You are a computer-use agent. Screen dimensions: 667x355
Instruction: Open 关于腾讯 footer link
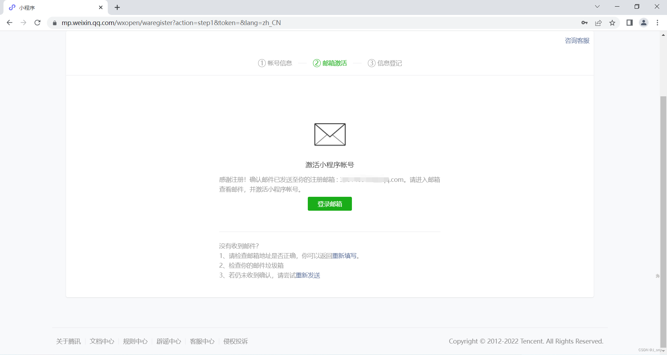68,341
